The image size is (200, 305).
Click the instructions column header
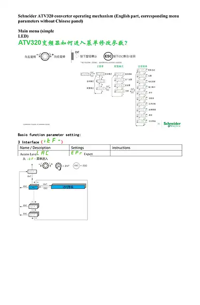(121, 148)
